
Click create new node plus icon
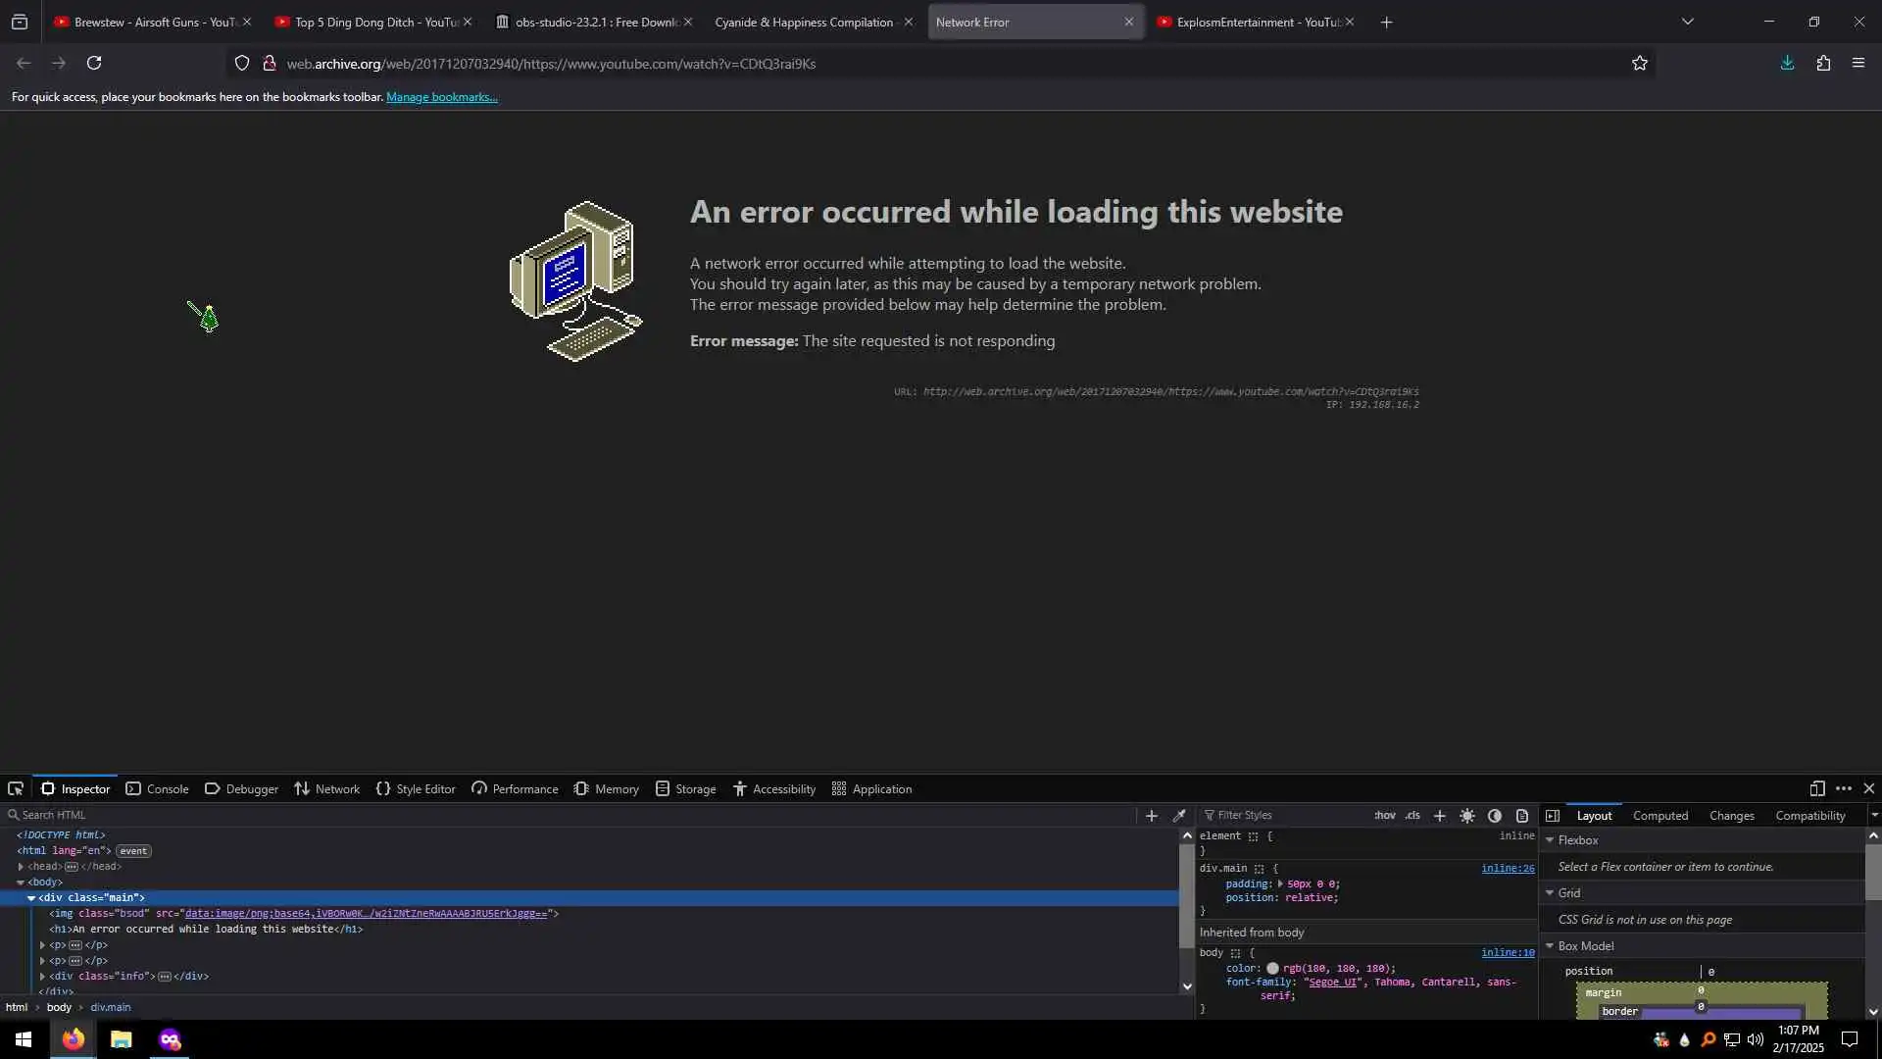pos(1152,816)
